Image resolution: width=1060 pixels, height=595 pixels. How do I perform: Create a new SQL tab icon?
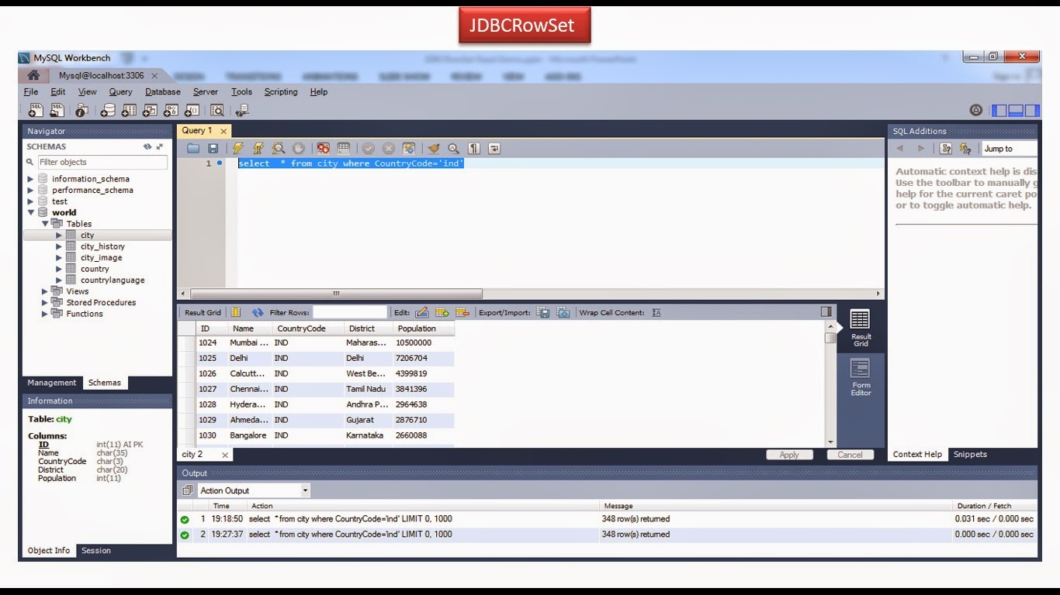(x=36, y=110)
